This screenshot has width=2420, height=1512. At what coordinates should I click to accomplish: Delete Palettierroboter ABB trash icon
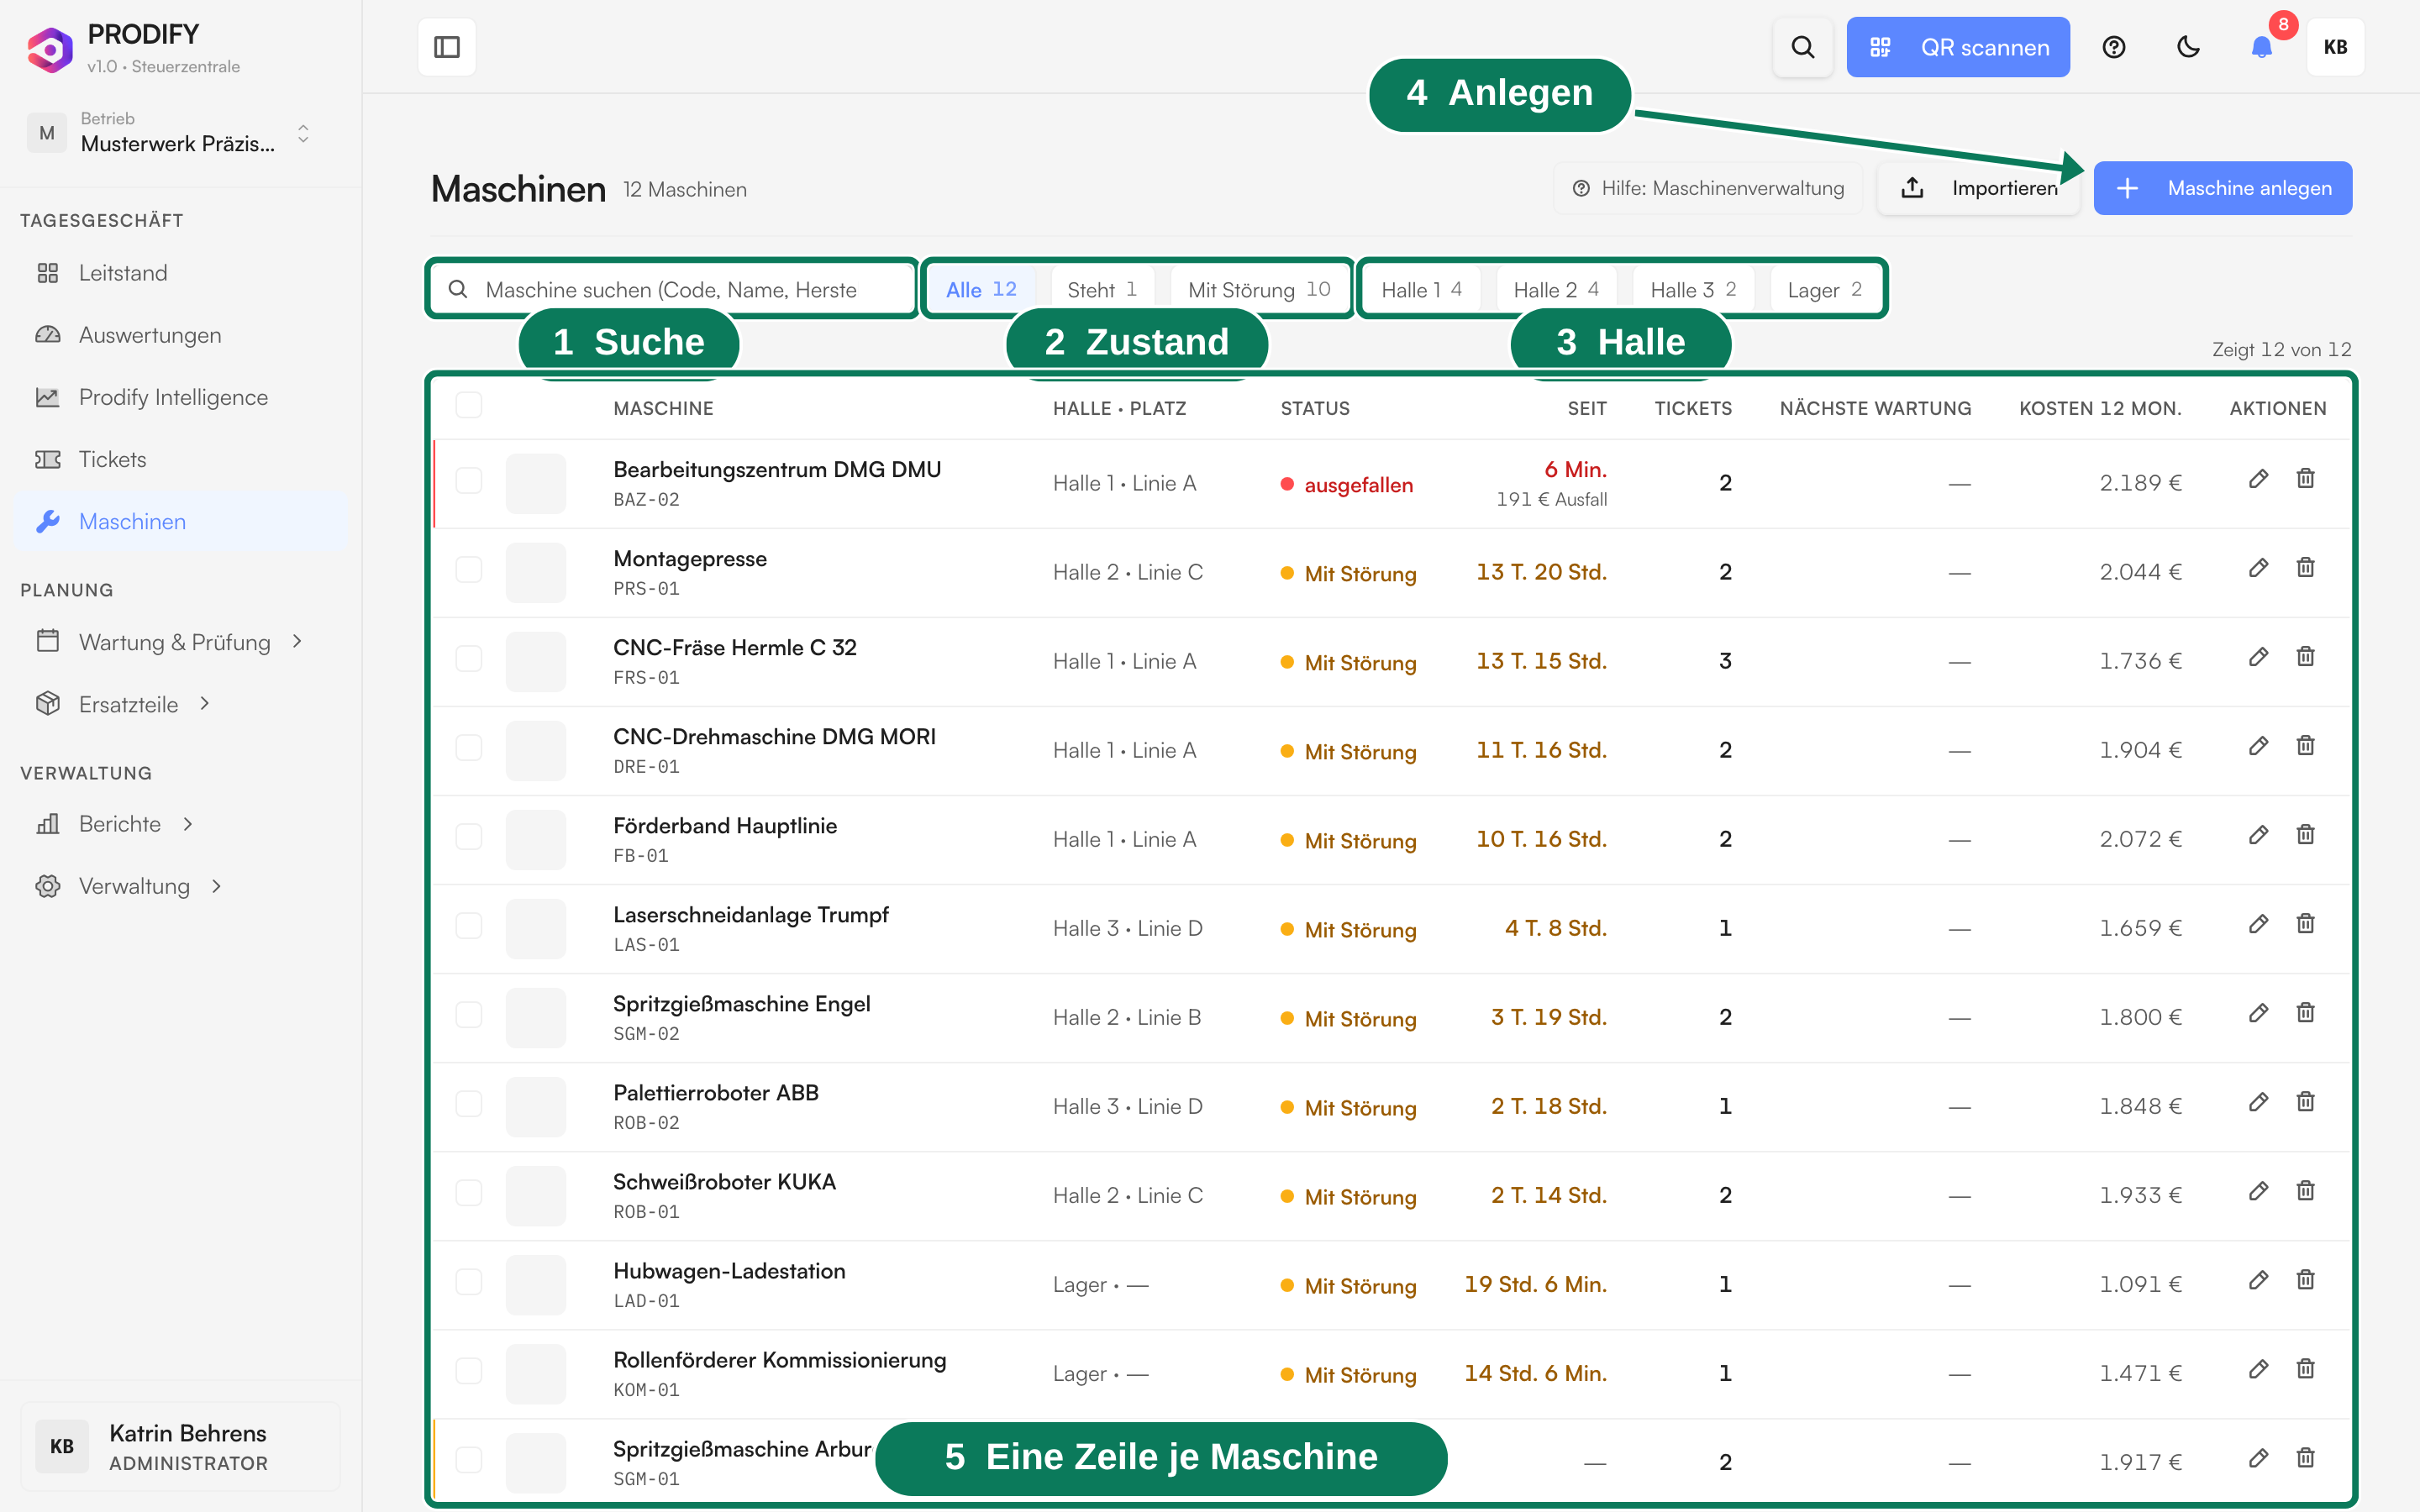[2306, 1102]
